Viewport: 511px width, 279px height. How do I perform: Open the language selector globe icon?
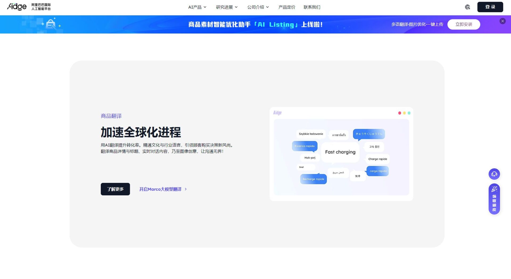click(x=467, y=7)
